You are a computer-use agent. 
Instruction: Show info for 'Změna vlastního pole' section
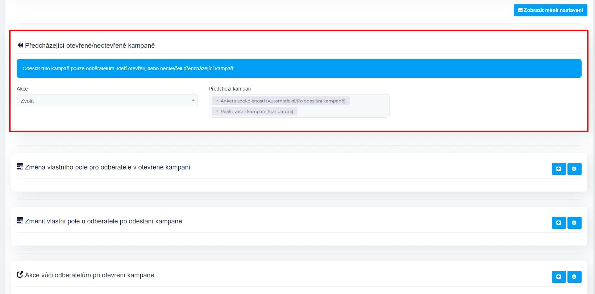click(574, 169)
